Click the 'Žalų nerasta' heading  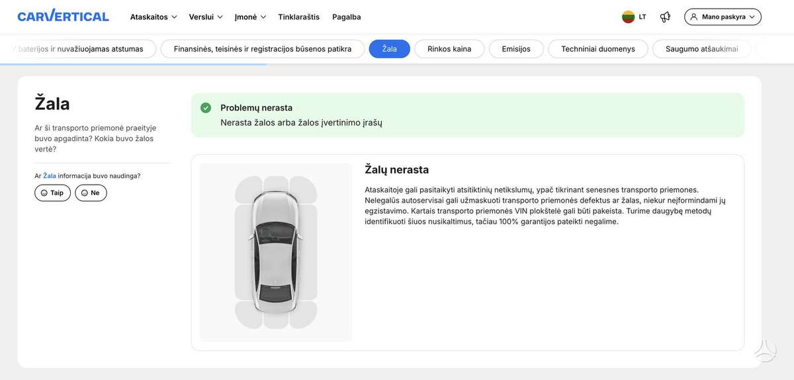pos(396,169)
